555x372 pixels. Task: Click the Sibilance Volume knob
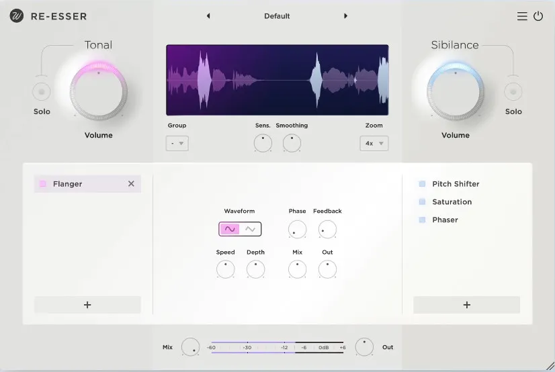click(x=456, y=92)
